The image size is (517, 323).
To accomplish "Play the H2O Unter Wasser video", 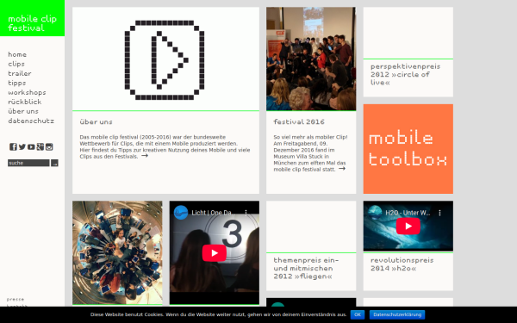I will 408,226.
